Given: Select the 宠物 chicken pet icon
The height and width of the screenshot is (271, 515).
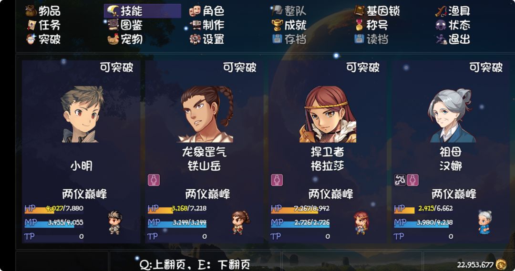Looking at the screenshot, I should pos(113,39).
